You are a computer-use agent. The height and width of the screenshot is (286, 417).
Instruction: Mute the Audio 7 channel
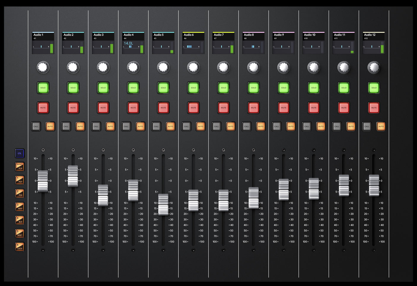(x=223, y=107)
